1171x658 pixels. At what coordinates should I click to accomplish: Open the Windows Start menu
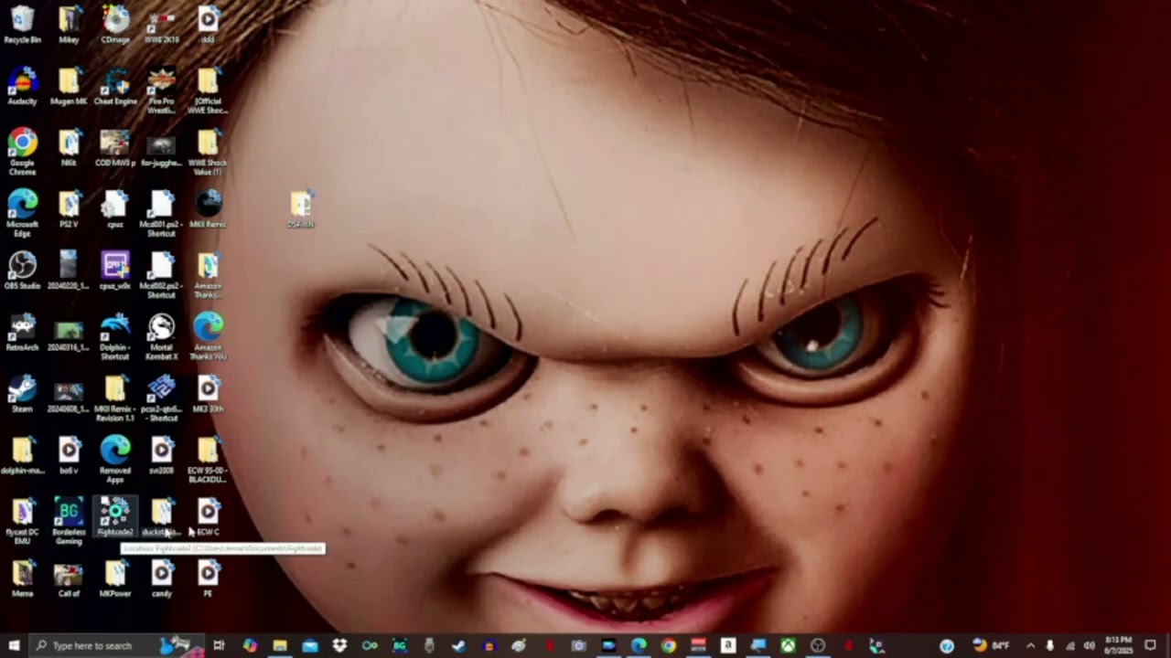(x=14, y=645)
